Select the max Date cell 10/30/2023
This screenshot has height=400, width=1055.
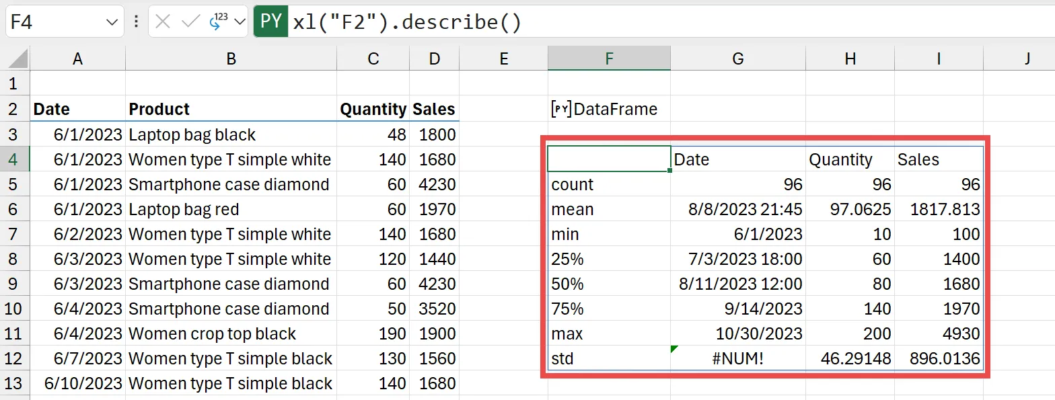pos(738,333)
